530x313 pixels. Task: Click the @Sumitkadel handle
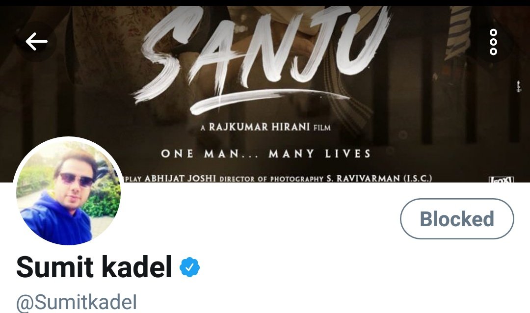coord(77,302)
